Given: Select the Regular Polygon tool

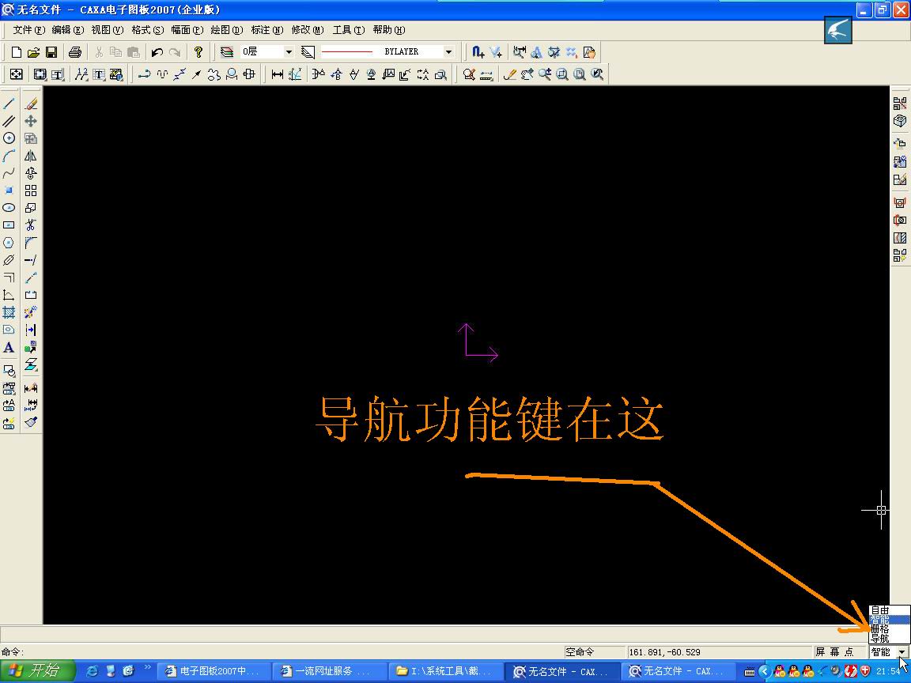Looking at the screenshot, I should coord(9,243).
